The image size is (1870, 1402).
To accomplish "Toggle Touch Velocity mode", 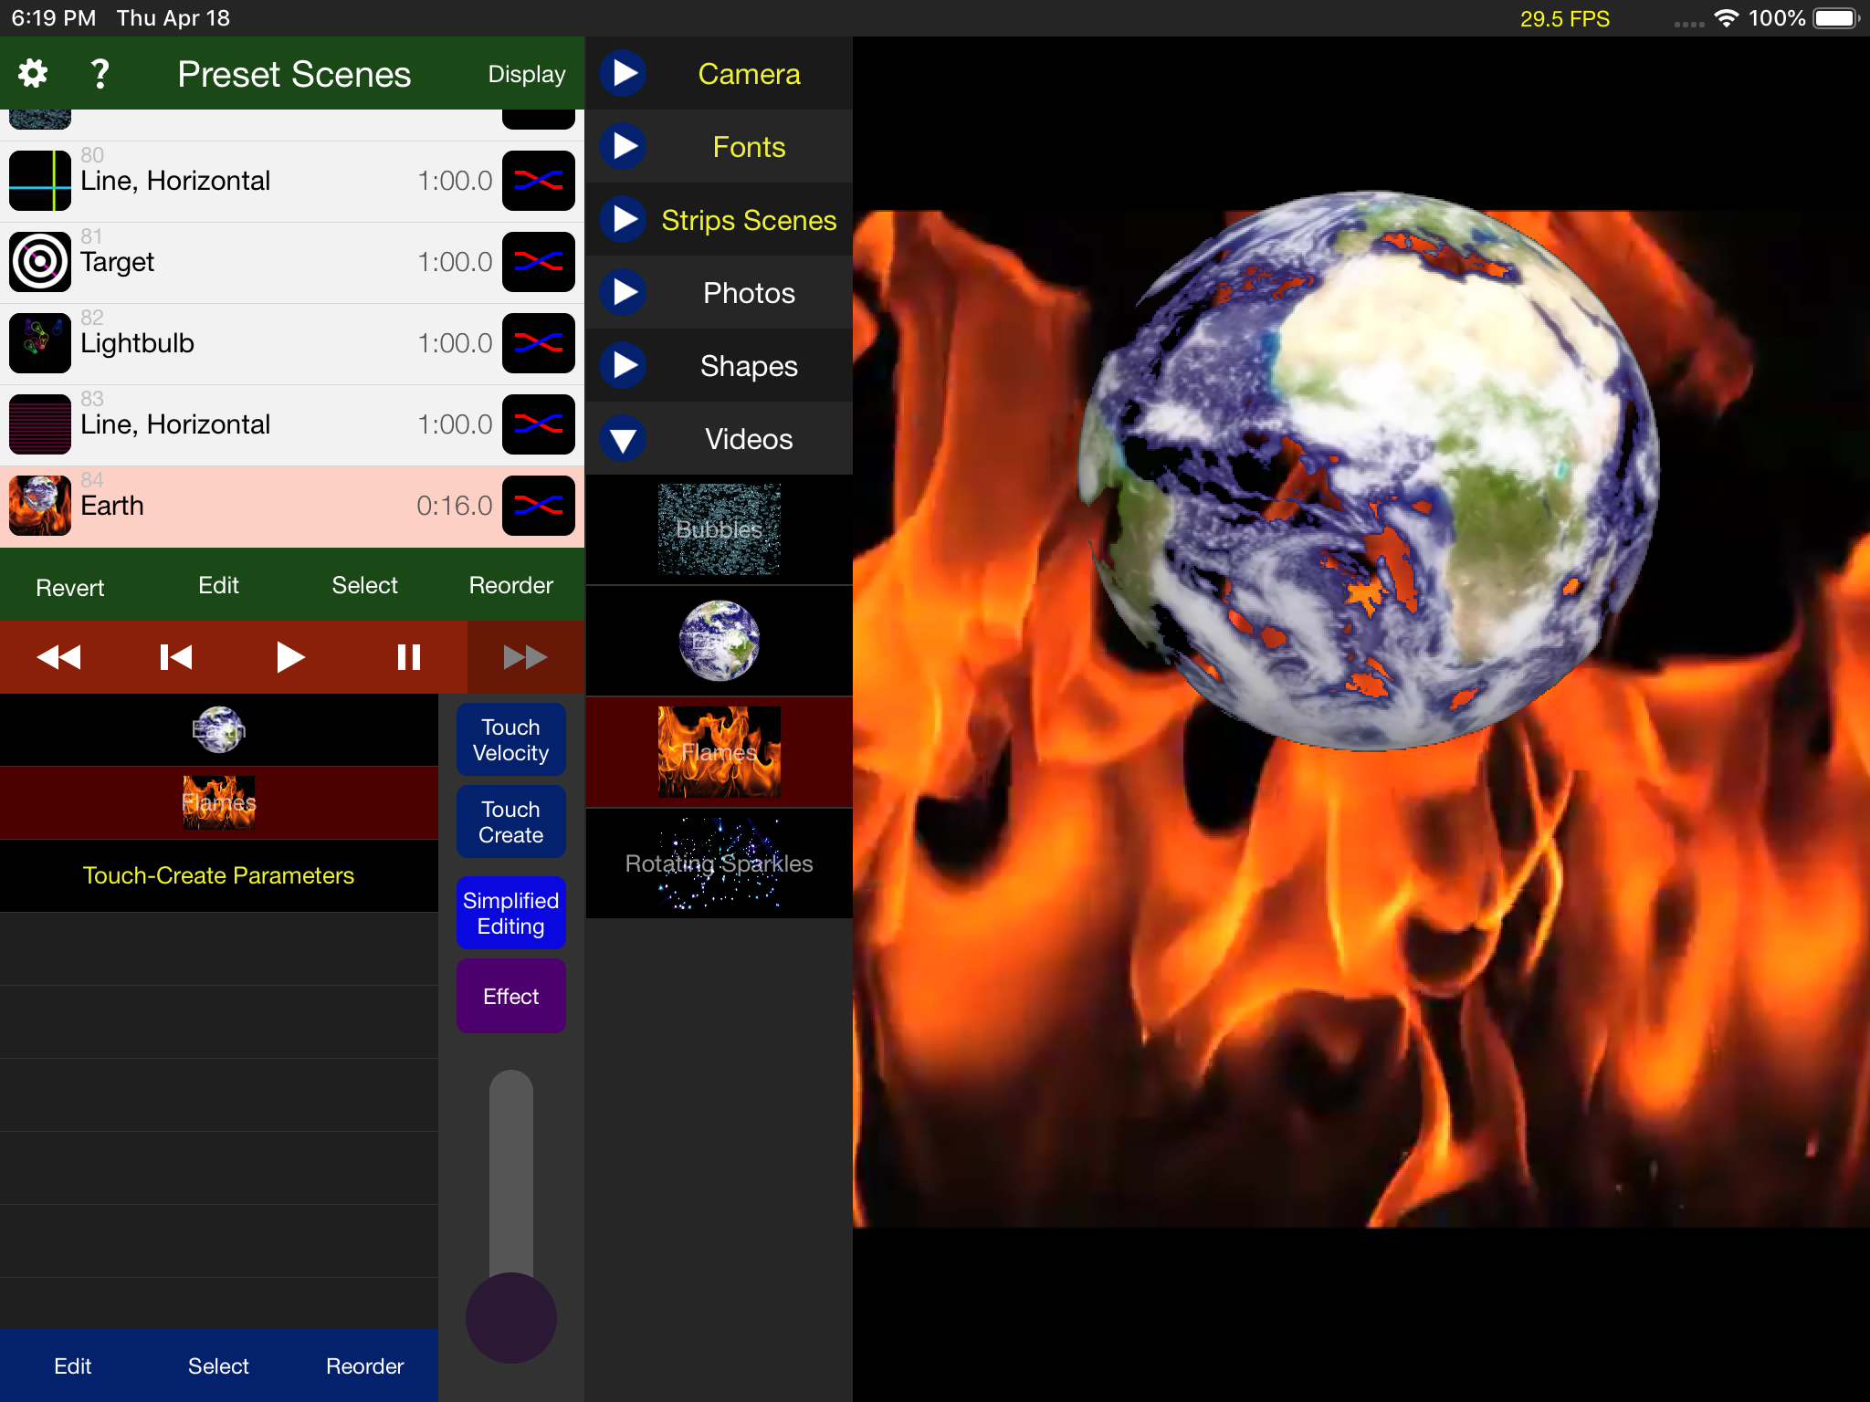I will 510,739.
